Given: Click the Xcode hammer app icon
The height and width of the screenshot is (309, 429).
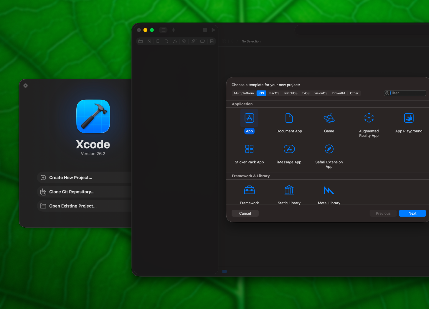Looking at the screenshot, I should pyautogui.click(x=93, y=116).
